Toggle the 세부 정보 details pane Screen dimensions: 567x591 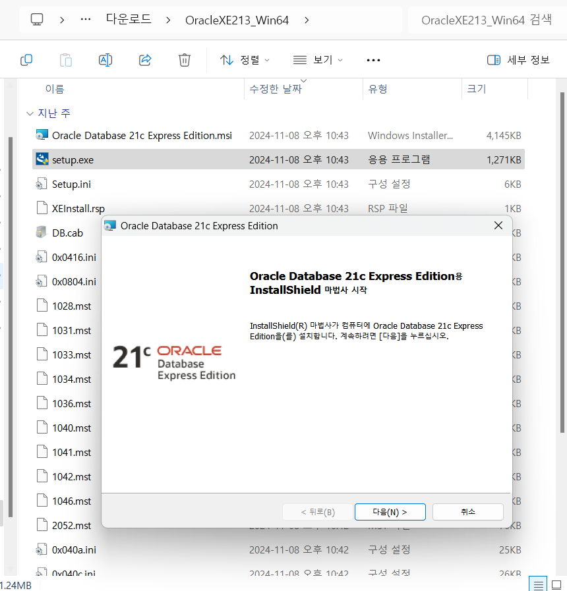tap(518, 60)
